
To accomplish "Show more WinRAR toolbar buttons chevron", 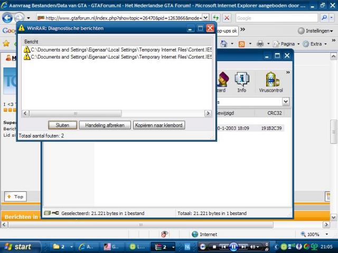I will [x=288, y=72].
